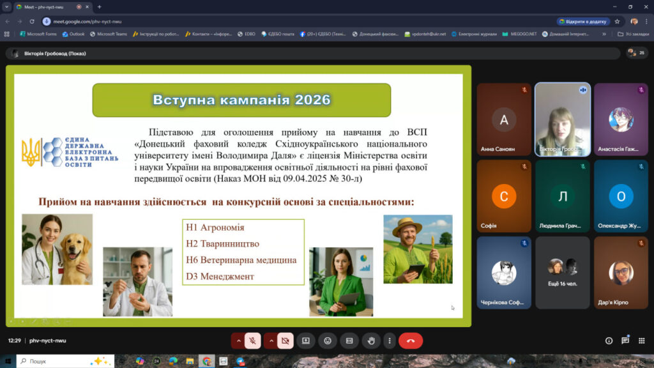Image resolution: width=654 pixels, height=368 pixels.
Task: Select the Meet browser tab
Action: coord(45,7)
